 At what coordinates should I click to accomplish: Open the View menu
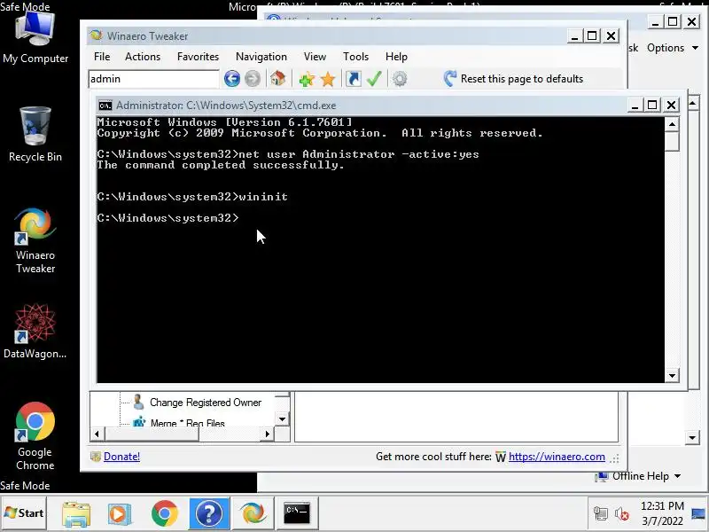(x=315, y=57)
